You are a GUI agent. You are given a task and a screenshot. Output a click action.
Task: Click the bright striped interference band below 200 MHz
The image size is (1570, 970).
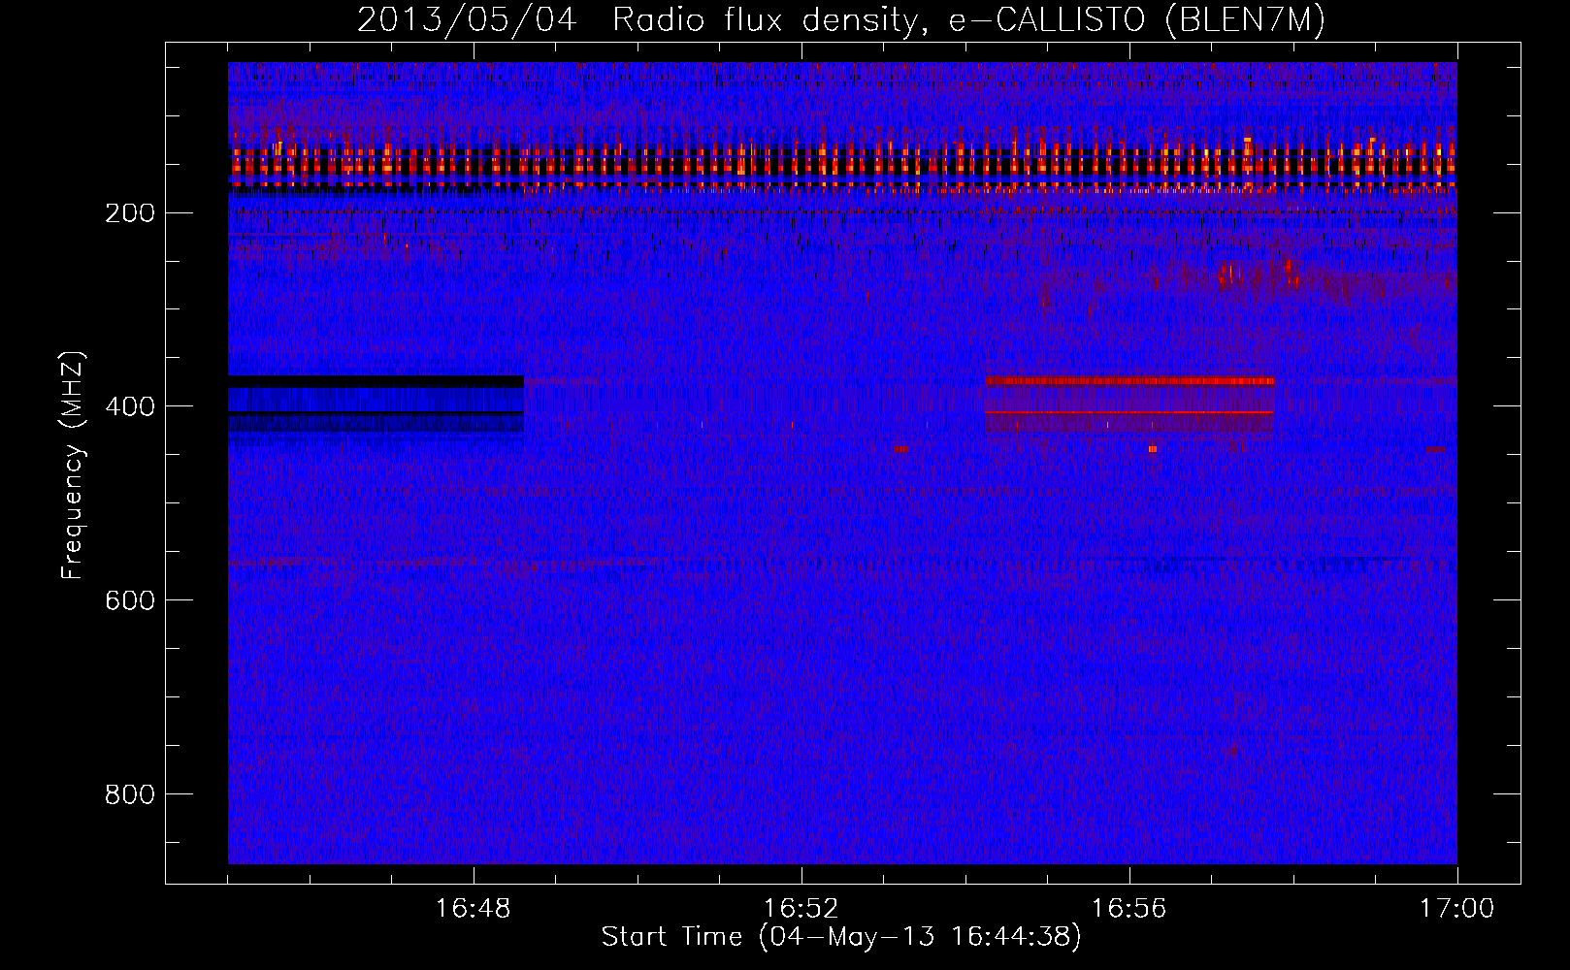(842, 165)
